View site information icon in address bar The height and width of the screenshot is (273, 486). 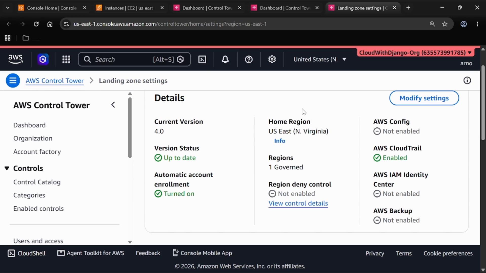coord(66,24)
